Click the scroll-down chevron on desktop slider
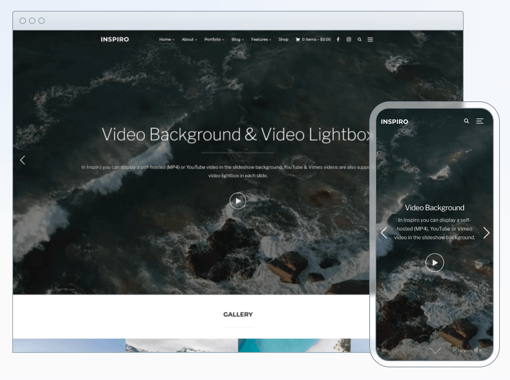The width and height of the screenshot is (510, 380). [238, 286]
